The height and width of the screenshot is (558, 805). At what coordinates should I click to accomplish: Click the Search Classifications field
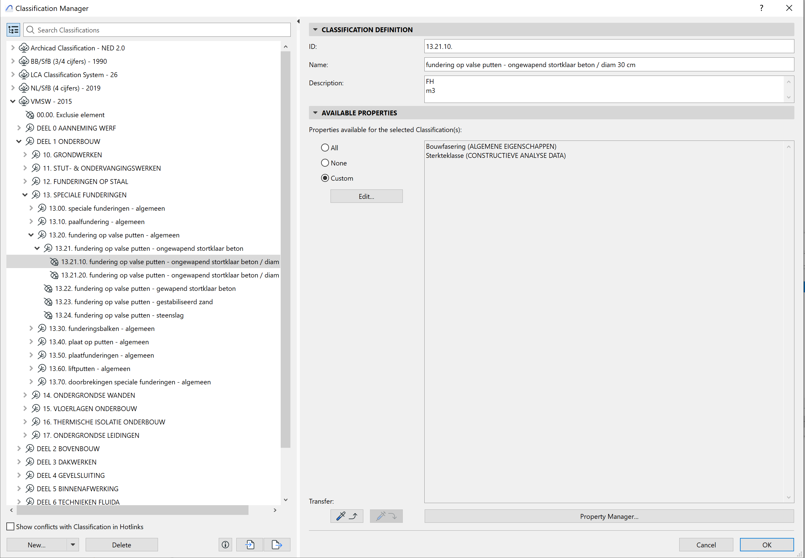pos(157,30)
